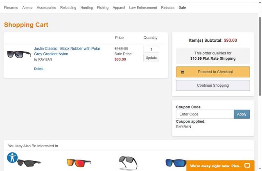Screen dimensions: 262x171
Task: Open the Law Enforcement menu
Action: coord(143,8)
